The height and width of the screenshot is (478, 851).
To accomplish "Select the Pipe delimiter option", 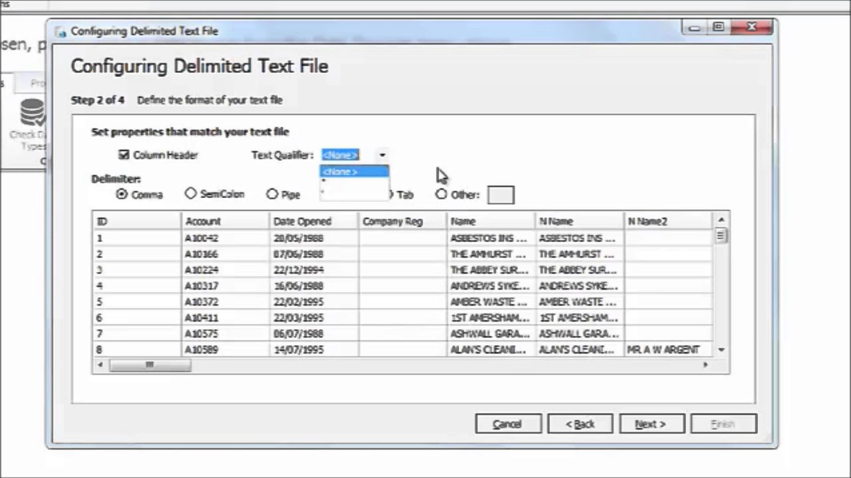I will [272, 194].
